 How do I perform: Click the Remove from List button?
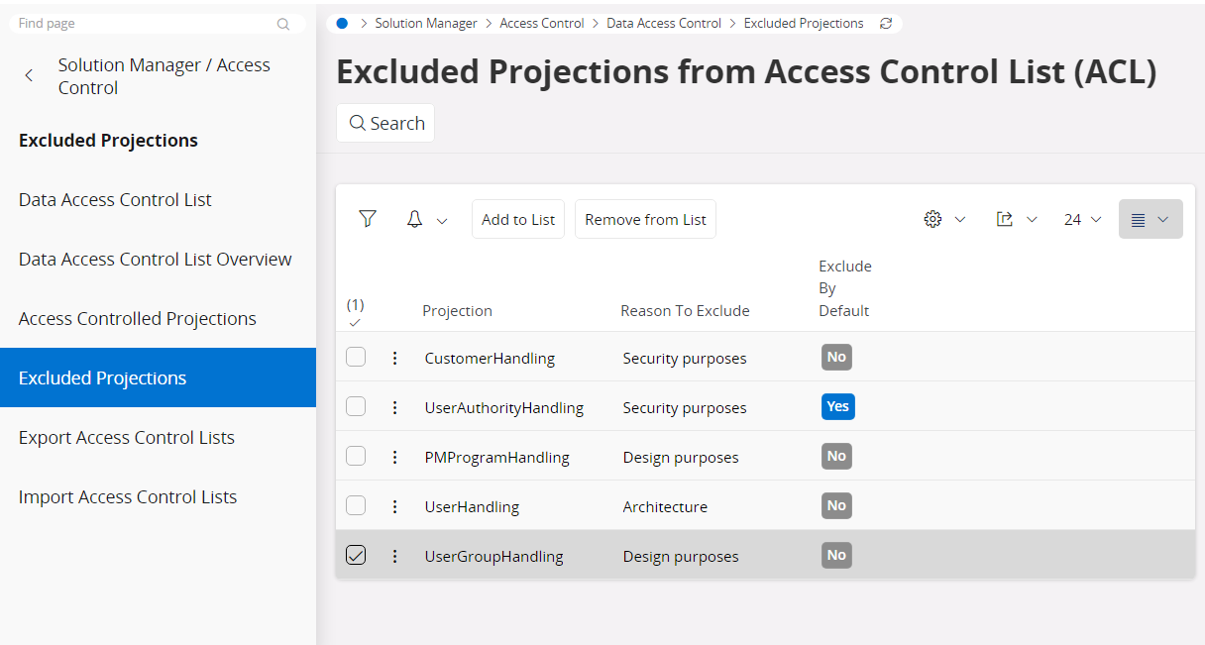pyautogui.click(x=645, y=220)
